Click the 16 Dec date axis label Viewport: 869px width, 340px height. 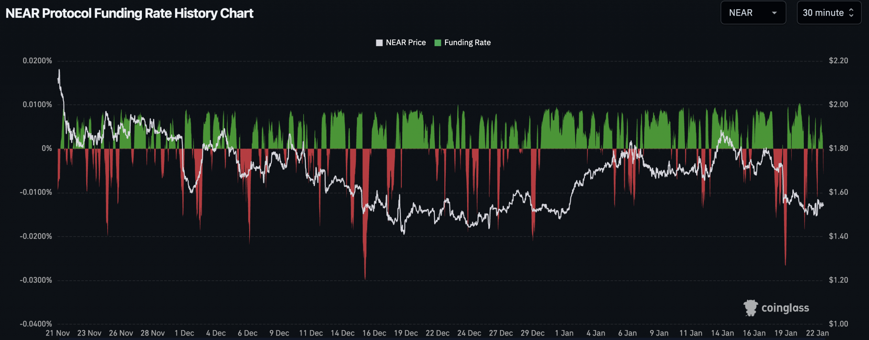[x=374, y=333]
